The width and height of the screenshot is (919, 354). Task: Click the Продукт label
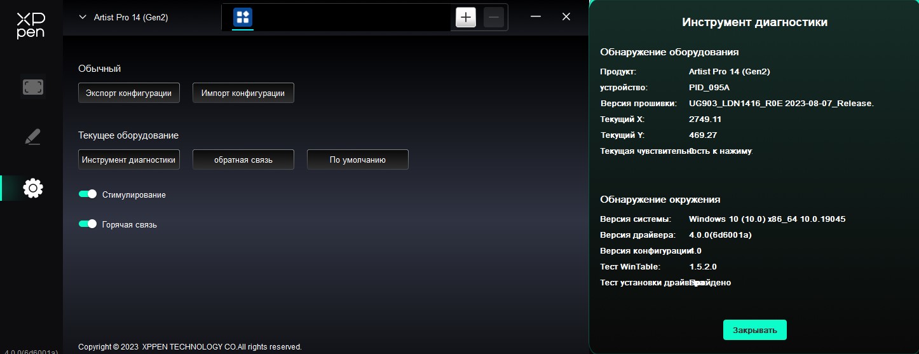click(x=618, y=72)
